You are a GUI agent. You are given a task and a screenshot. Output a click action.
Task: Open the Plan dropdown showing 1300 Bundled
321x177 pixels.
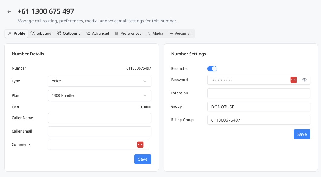[99, 96]
